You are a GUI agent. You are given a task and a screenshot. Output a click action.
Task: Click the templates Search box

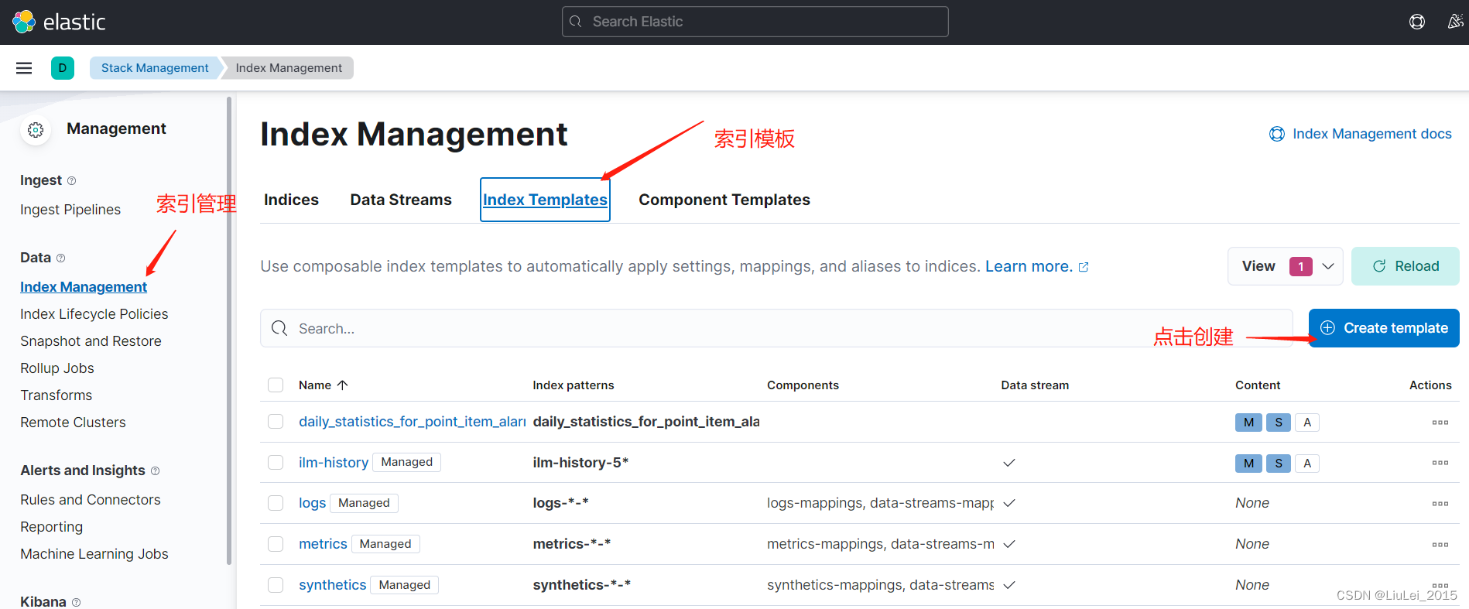(776, 329)
